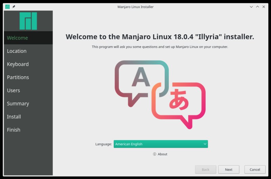Viewport: 271px width, 179px height.
Task: Minimize the installer window
Action: [251, 7]
